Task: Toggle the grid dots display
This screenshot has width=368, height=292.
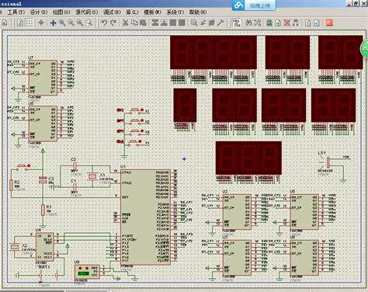Action: point(29,23)
